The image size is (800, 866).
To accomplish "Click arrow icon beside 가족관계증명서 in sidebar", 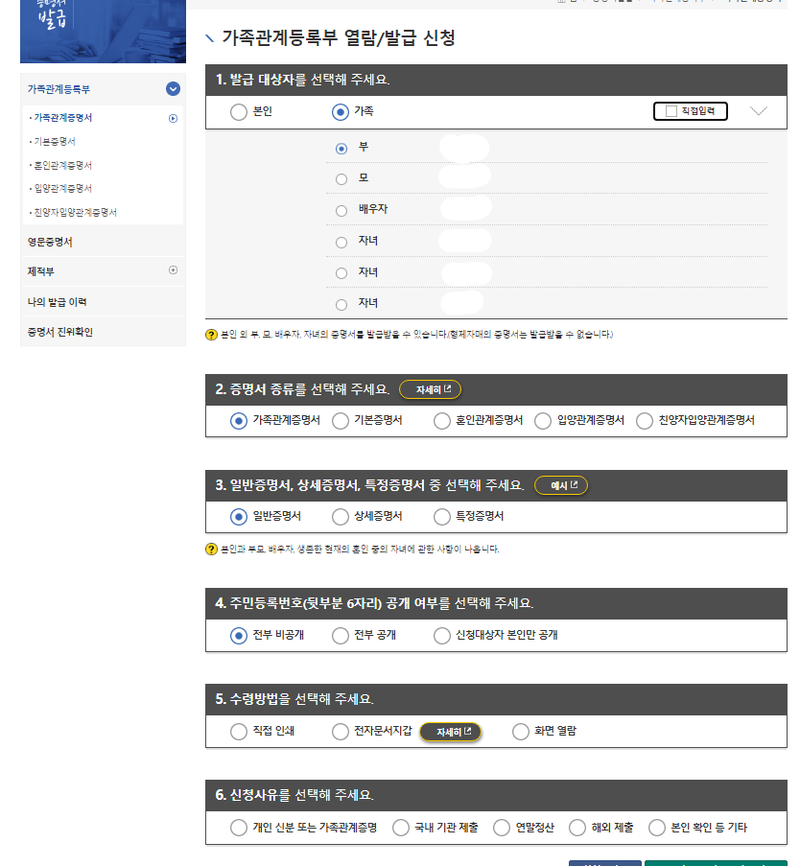I will click(173, 118).
